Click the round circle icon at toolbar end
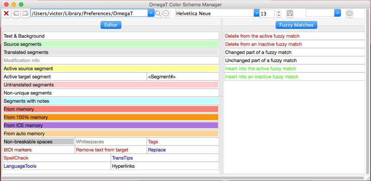This screenshot has width=371, height=181. pyautogui.click(x=349, y=13)
